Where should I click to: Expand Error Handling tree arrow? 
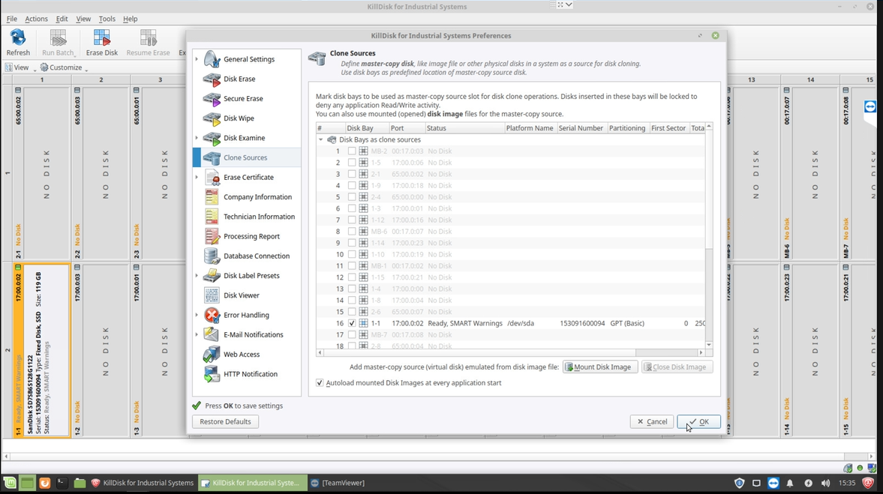coord(197,315)
